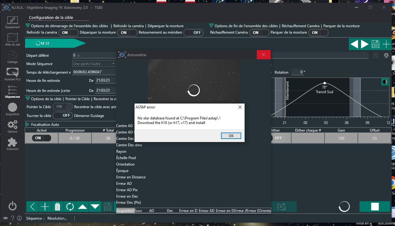Viewport: 395px width, 226px height.
Task: Go to the previous target with left arrow
Action: click(x=354, y=44)
